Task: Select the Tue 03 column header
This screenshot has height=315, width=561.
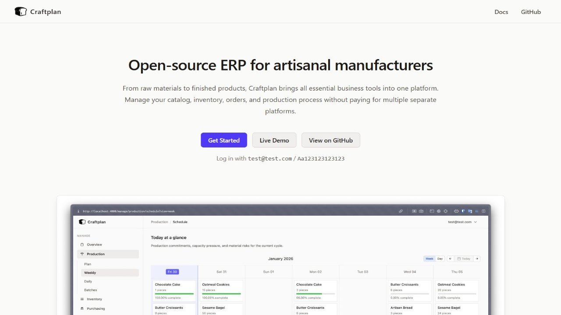Action: coord(363,272)
